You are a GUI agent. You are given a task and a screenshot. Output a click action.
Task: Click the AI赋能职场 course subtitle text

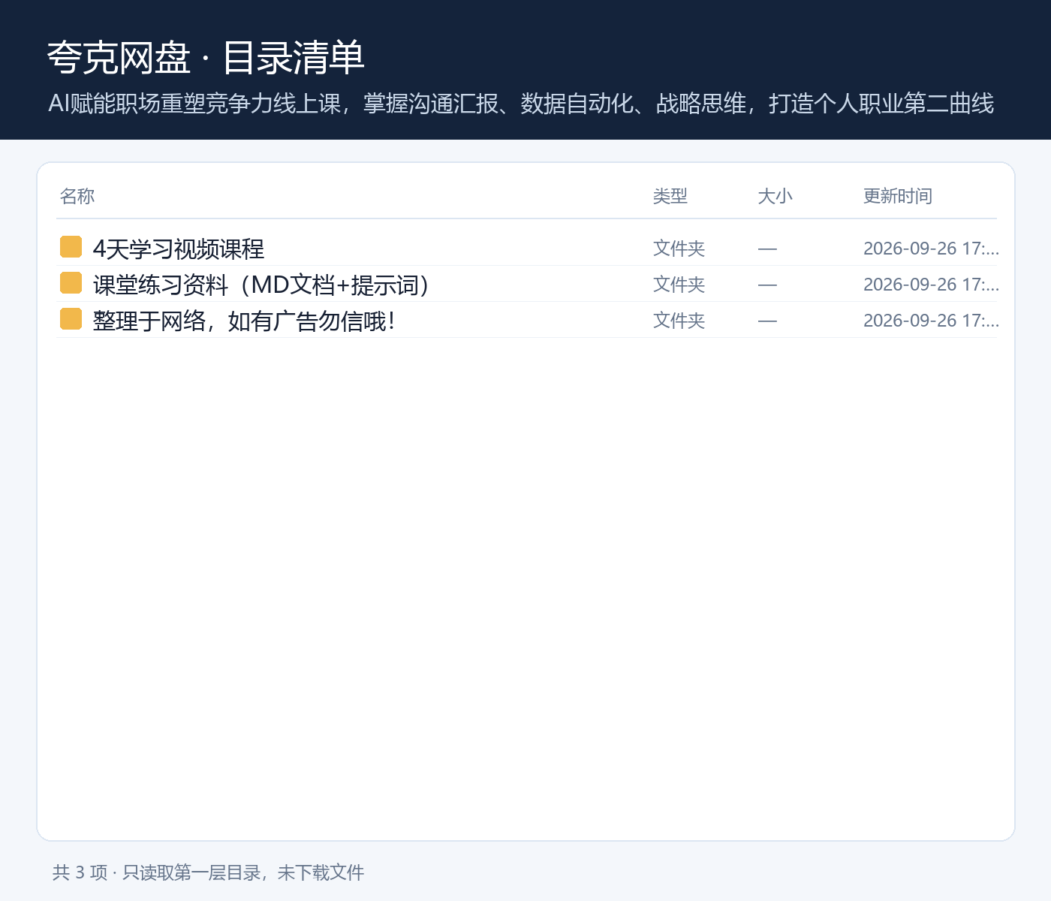[x=521, y=103]
